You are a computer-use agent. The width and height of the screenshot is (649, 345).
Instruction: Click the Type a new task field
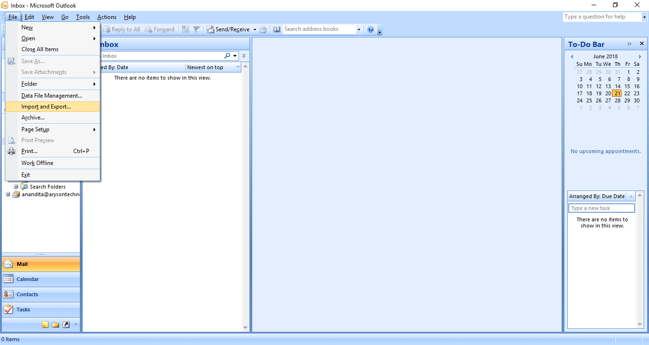(601, 208)
